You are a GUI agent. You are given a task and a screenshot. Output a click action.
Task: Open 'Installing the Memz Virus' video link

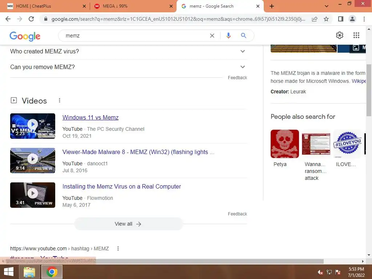(x=121, y=186)
